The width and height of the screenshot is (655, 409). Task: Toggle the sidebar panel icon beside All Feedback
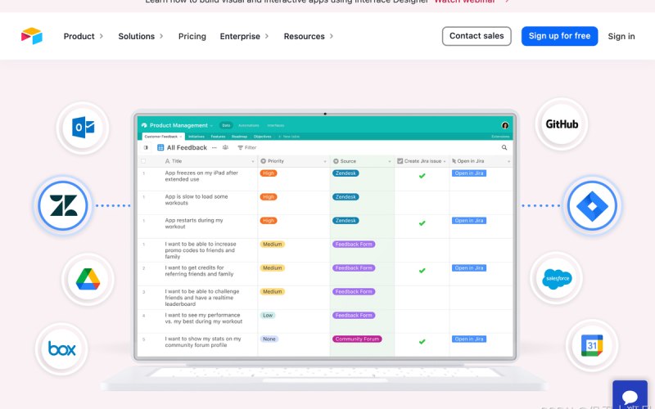tap(146, 147)
